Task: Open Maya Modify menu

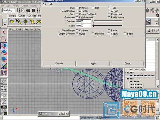Action: click(x=16, y=6)
